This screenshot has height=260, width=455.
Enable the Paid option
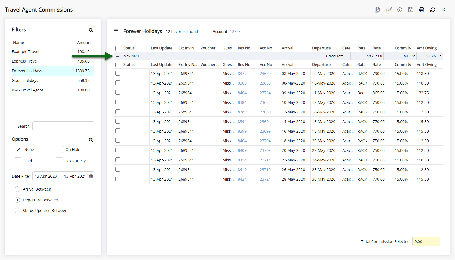[x=18, y=161]
